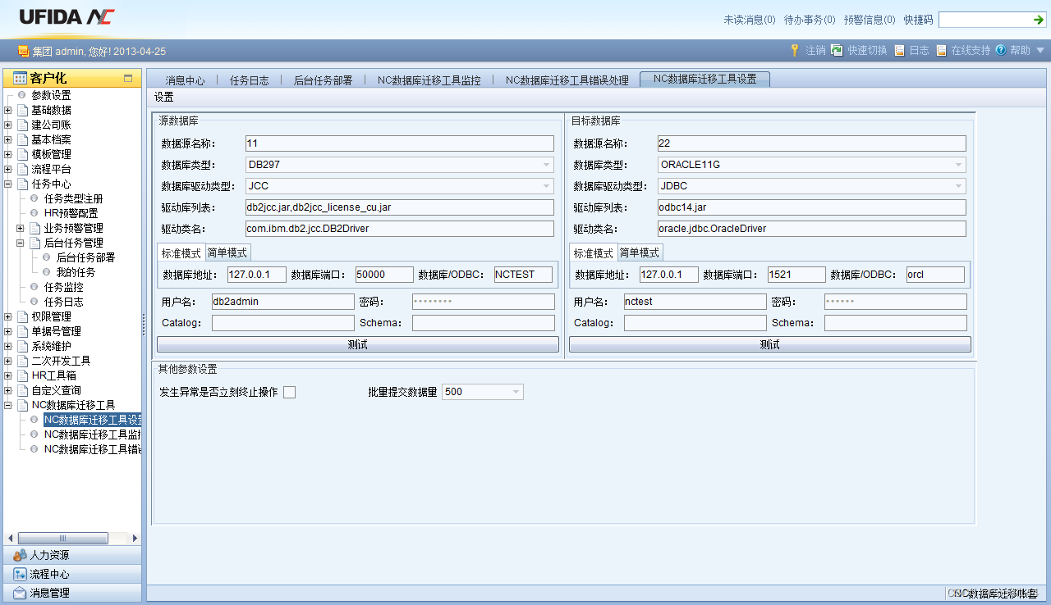This screenshot has height=605, width=1051.
Task: Click the orange group icon before 集团 admin
Action: 23,51
